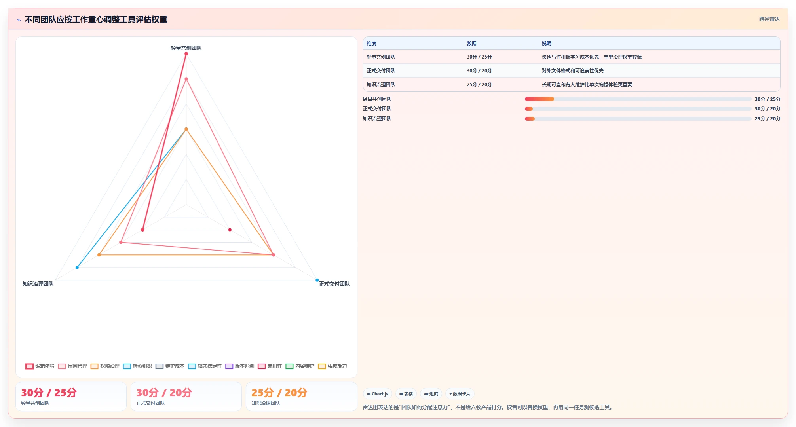Click the isolated red point right of center
Screen dimensions: 796x427
click(230, 230)
